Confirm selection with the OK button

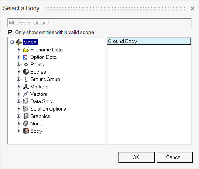click(137, 157)
